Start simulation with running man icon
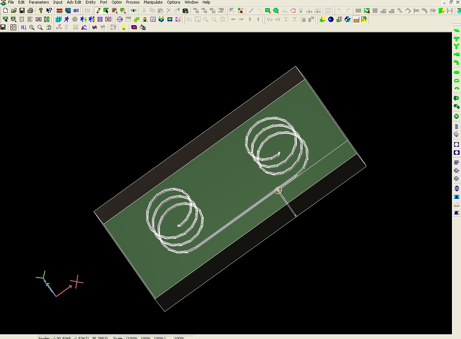 tap(66, 19)
